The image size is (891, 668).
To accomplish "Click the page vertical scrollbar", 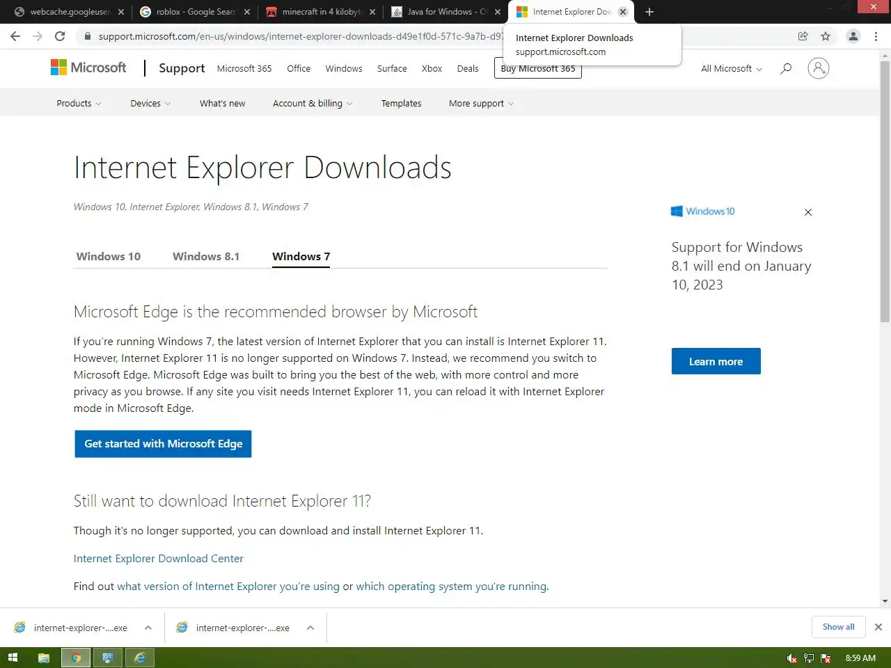I will [x=885, y=191].
